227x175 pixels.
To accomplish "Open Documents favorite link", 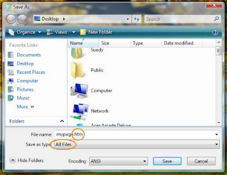I will pyautogui.click(x=29, y=55).
